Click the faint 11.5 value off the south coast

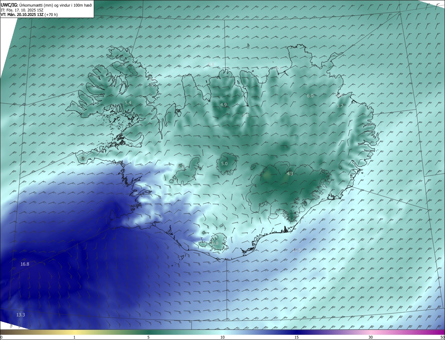297,250
